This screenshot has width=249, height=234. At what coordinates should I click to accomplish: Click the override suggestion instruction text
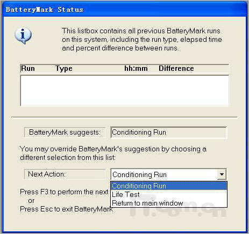click(113, 153)
